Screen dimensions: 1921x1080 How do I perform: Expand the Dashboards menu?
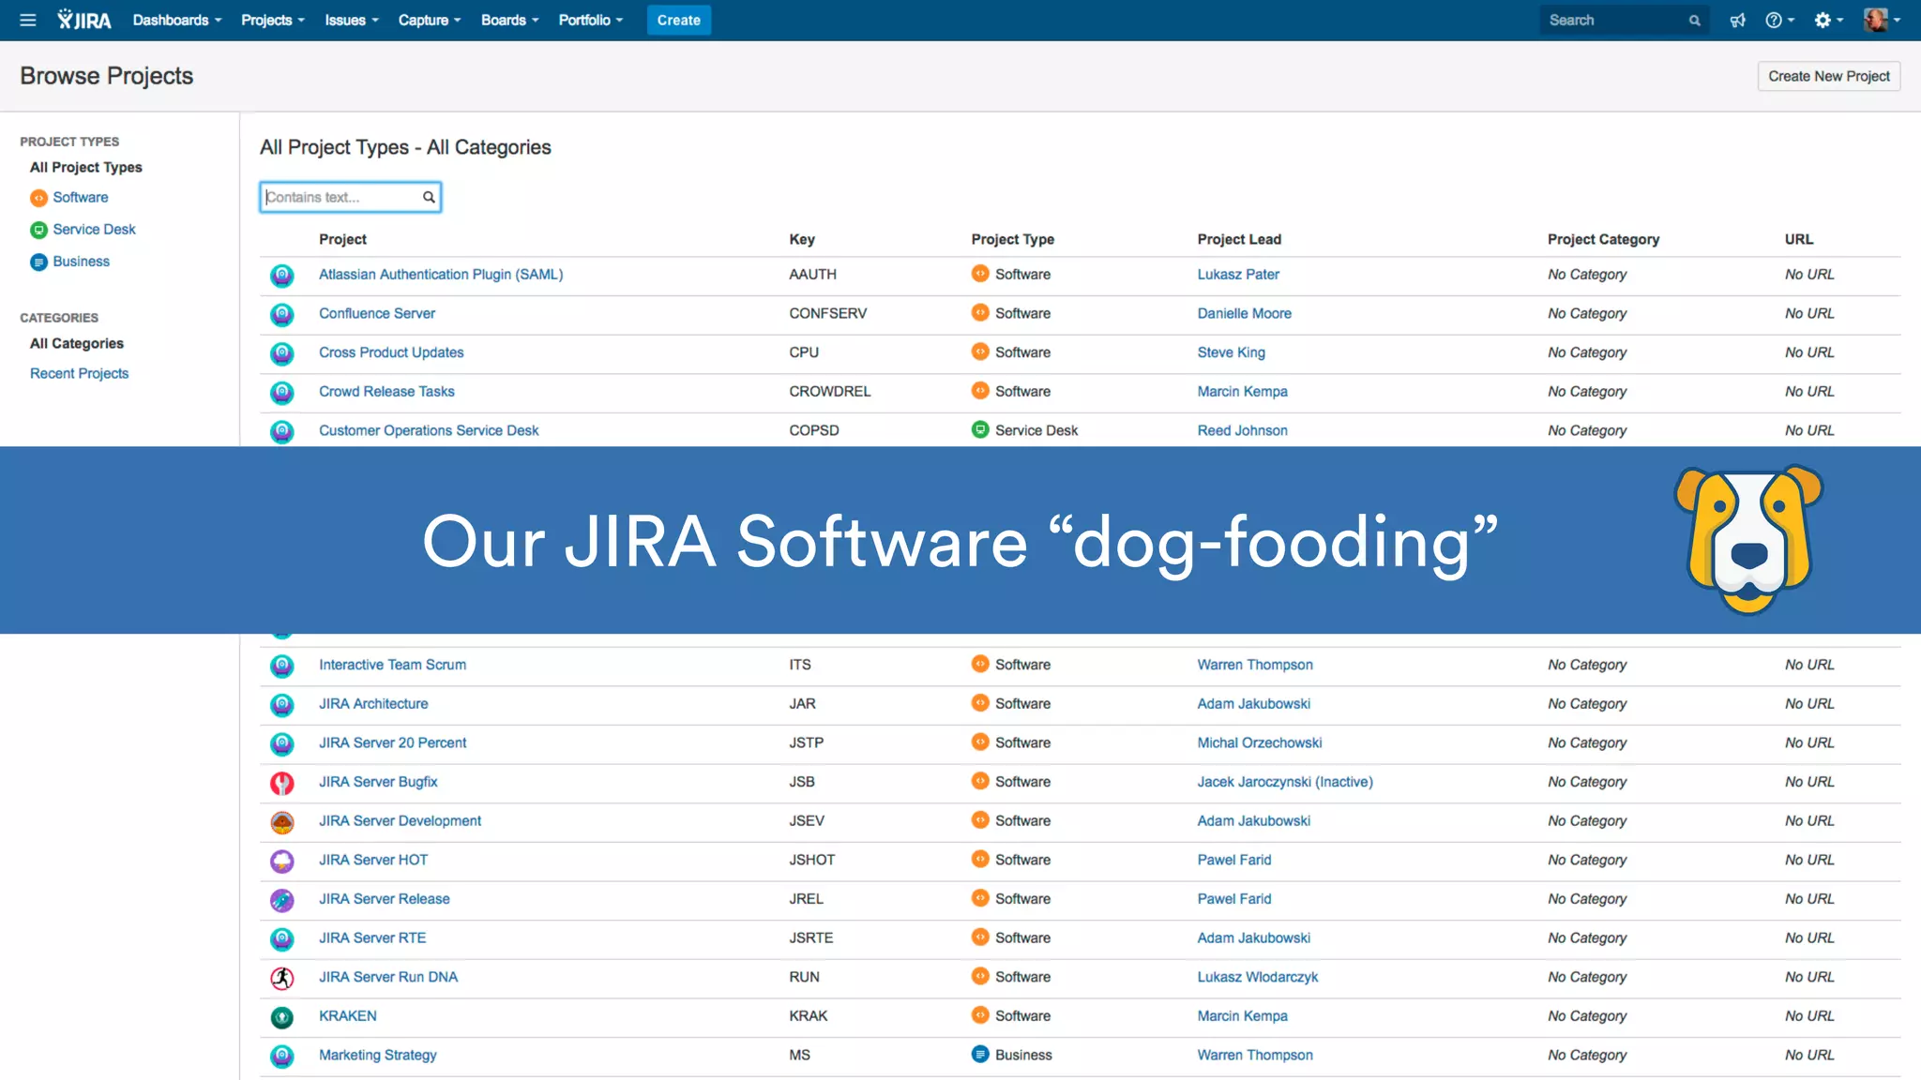coord(177,20)
